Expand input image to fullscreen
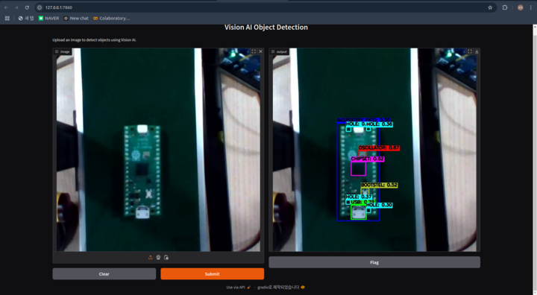Screen dimensions: 537x295 coord(254,51)
